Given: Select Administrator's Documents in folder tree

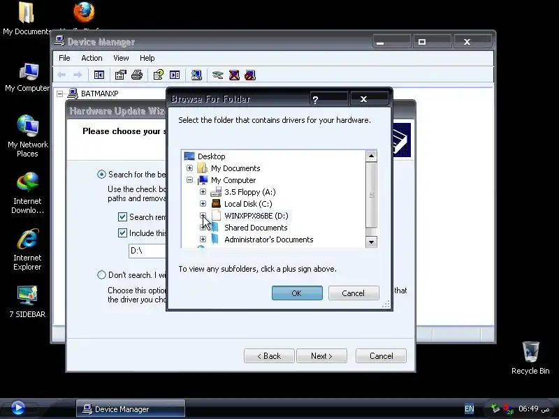Looking at the screenshot, I should (x=269, y=240).
